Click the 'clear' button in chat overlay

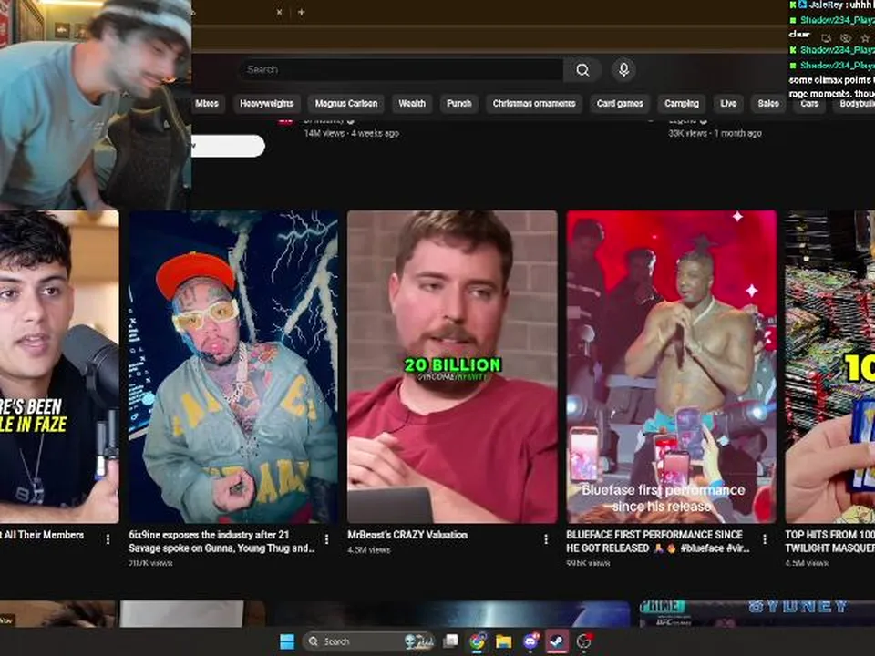[x=799, y=35]
